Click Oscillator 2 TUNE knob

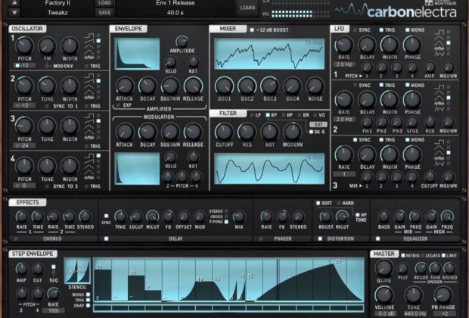[x=47, y=86]
